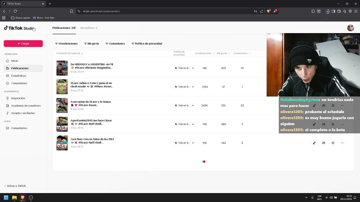
Task: Open File Explorer from taskbar
Action: 14,198
